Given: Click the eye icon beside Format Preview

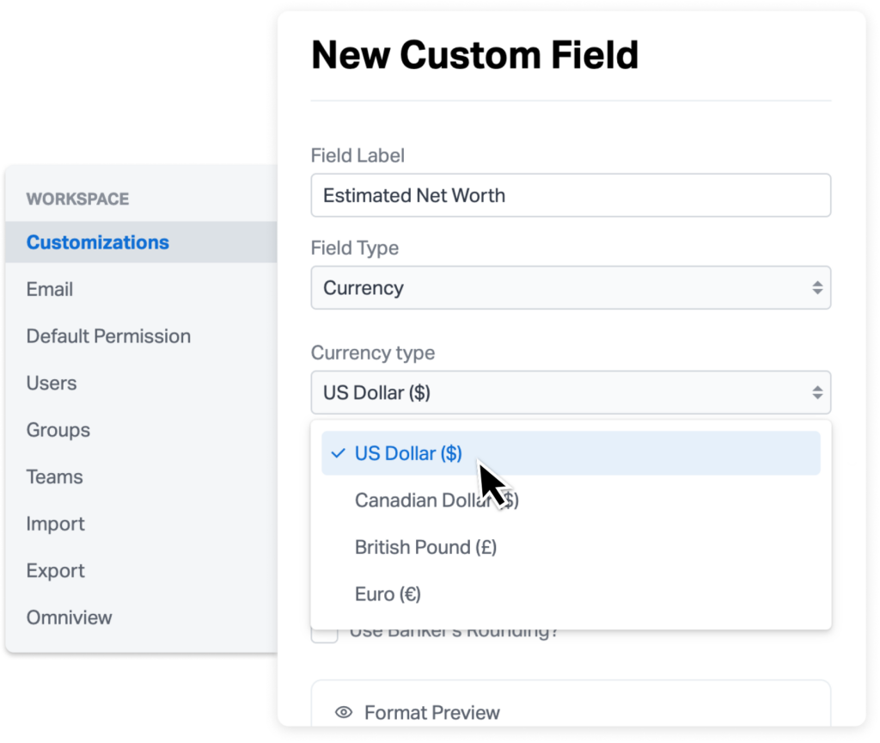Looking at the screenshot, I should (344, 712).
